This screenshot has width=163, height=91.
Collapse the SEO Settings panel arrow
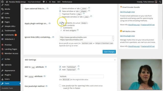pyautogui.click(x=115, y=60)
